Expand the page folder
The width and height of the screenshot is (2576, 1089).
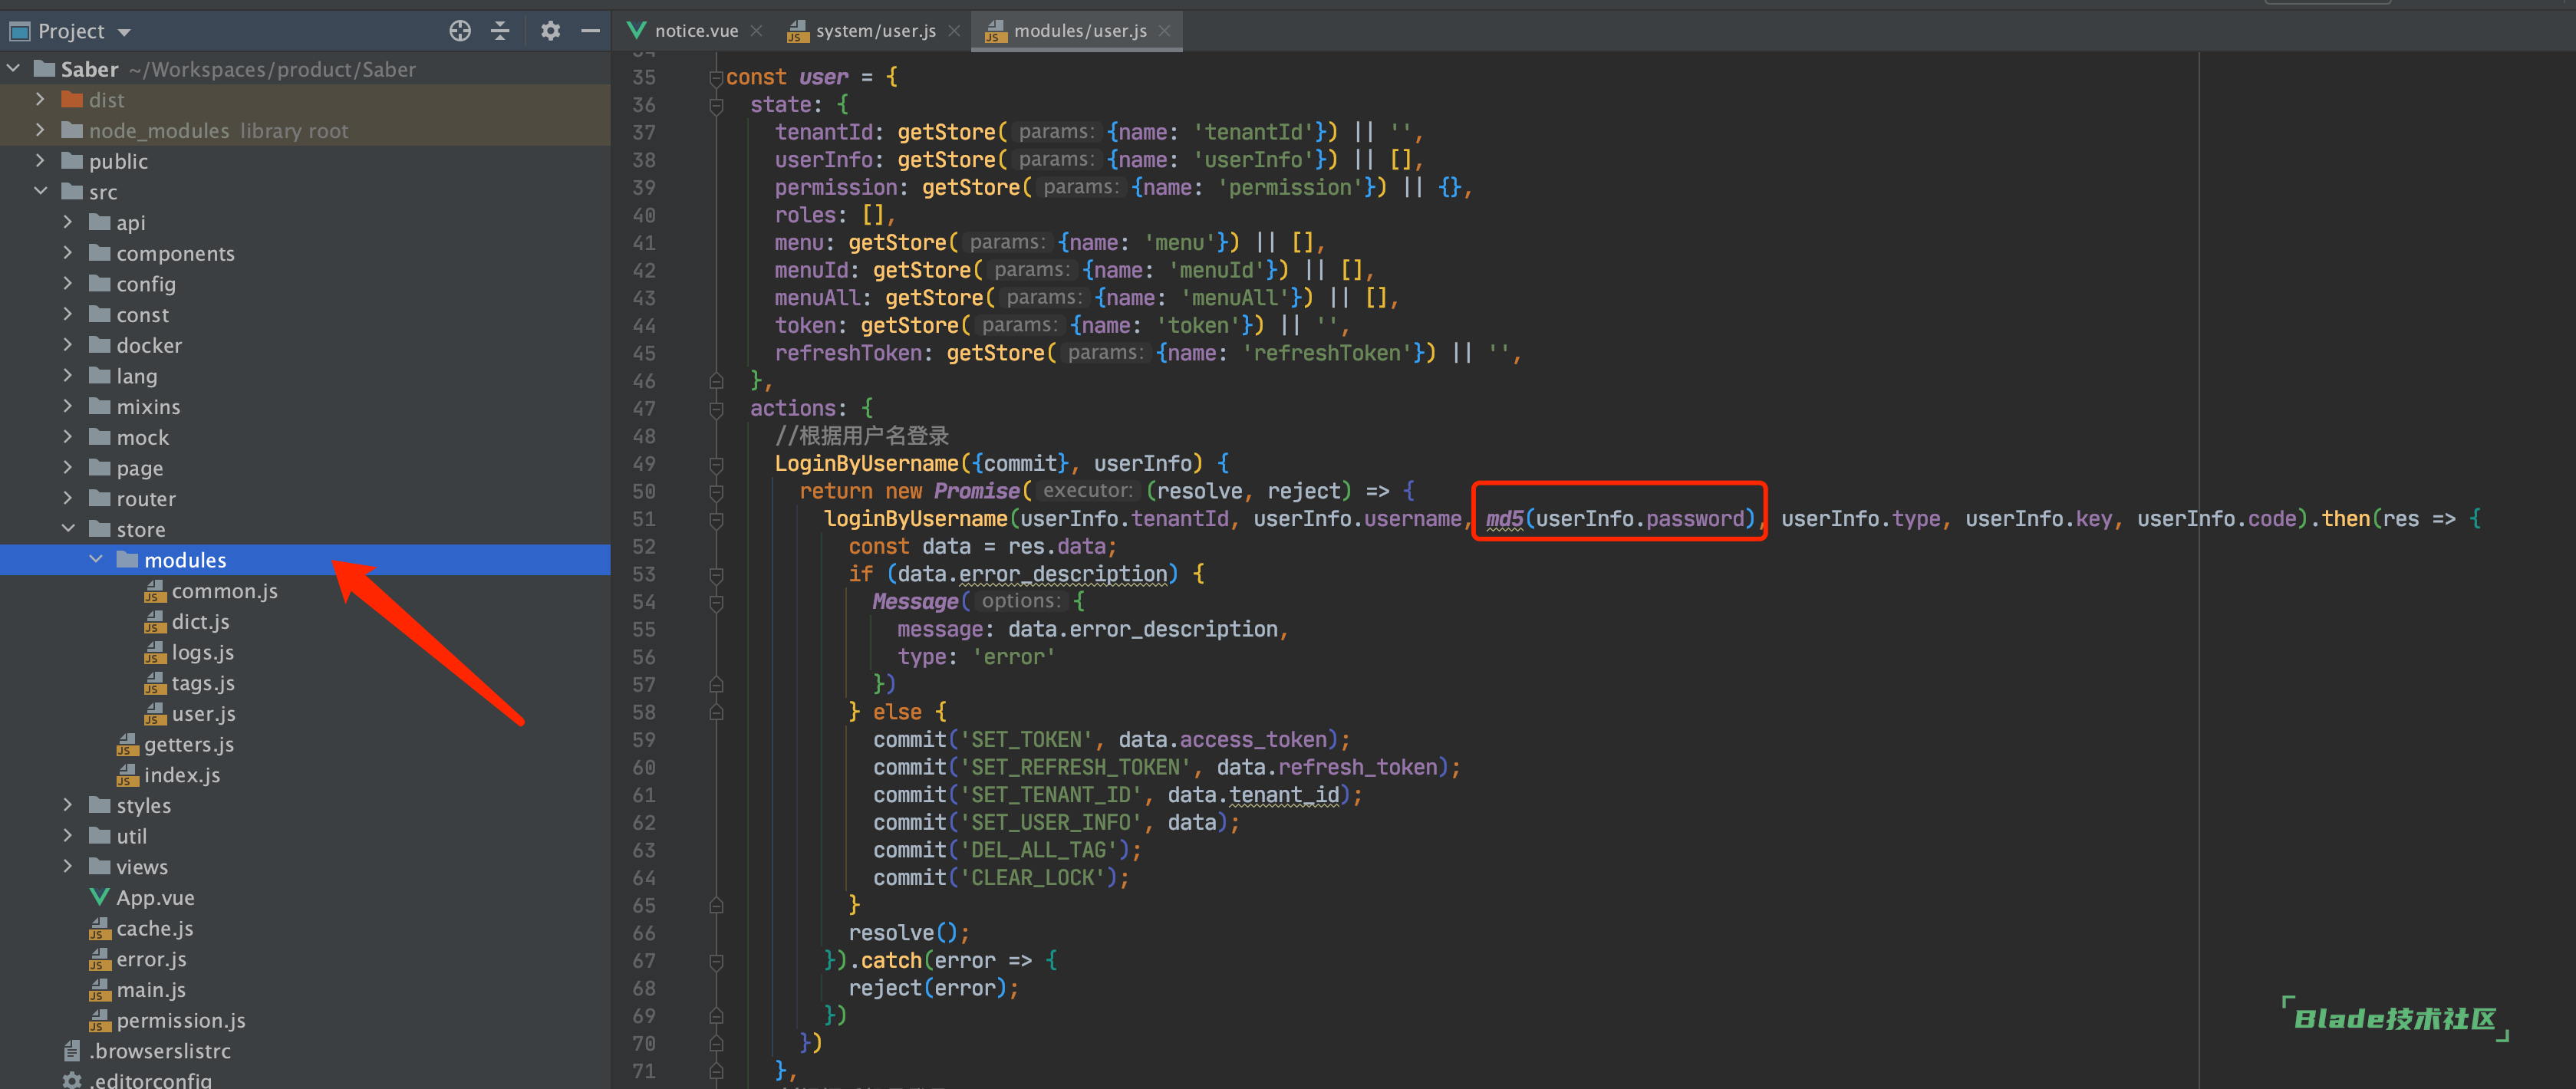(x=68, y=467)
